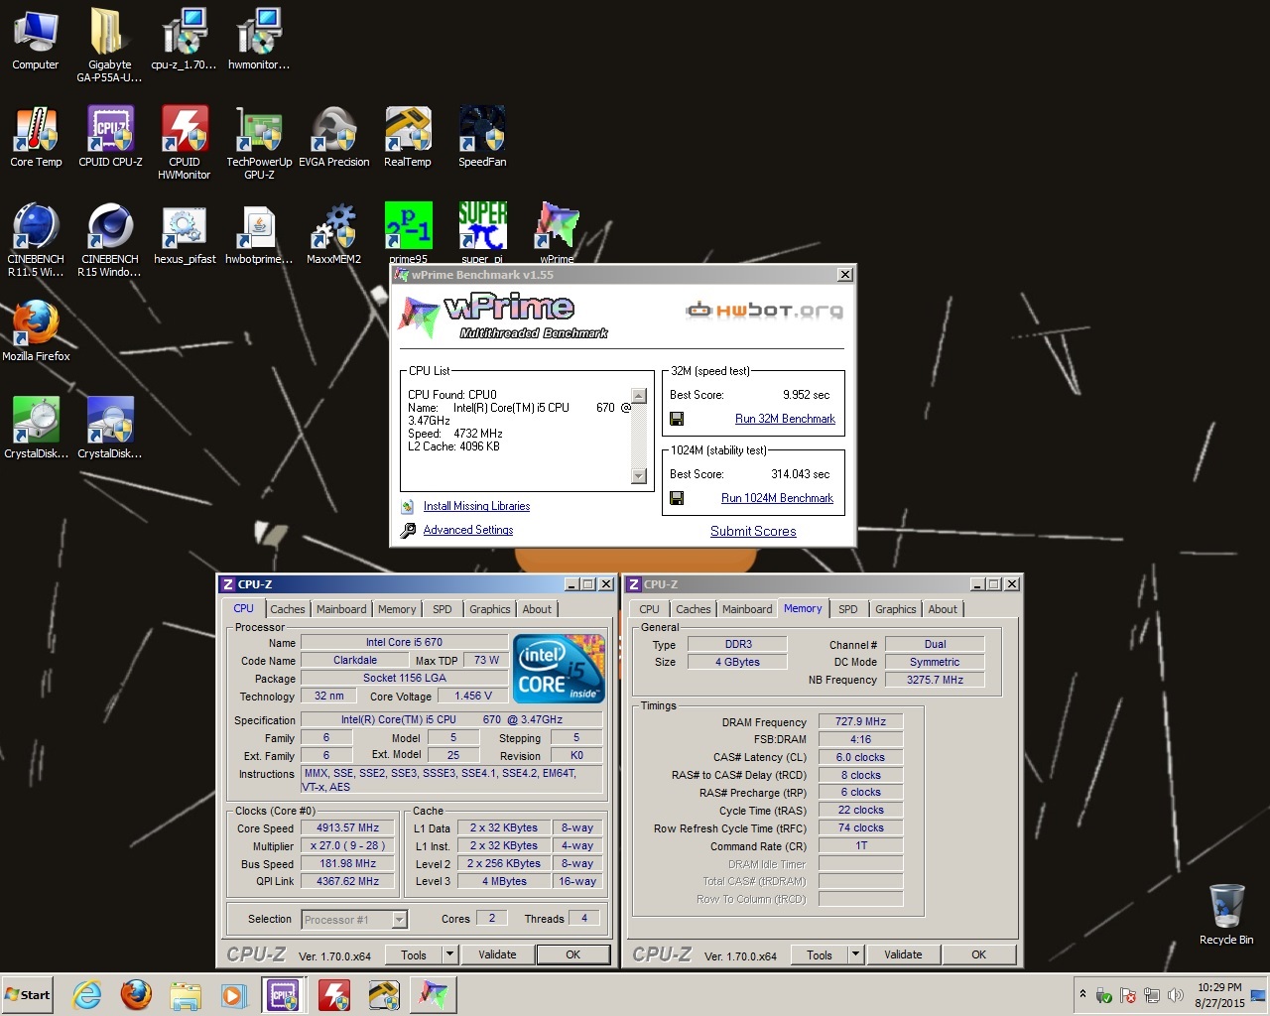Launch the Core Temp shortcut

36,136
